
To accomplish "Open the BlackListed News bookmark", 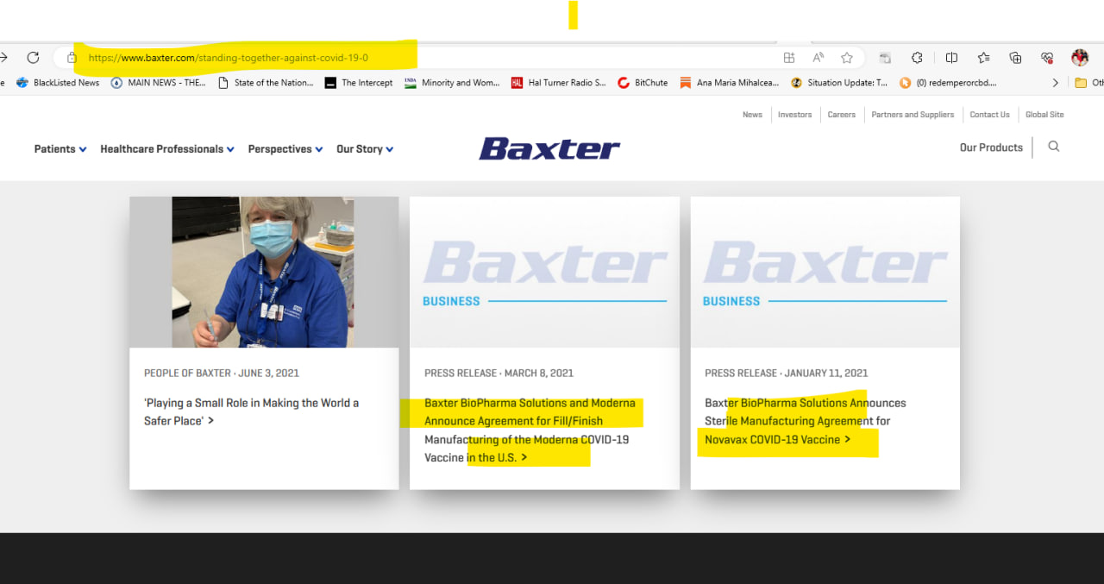I will coord(58,83).
